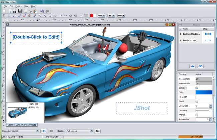Open the Picture menu
This screenshot has width=217, height=140.
coord(19,6)
